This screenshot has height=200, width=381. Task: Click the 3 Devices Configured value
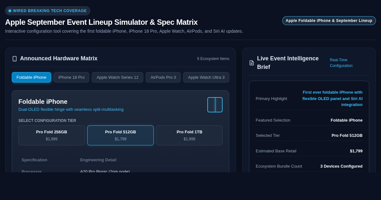coord(341,166)
